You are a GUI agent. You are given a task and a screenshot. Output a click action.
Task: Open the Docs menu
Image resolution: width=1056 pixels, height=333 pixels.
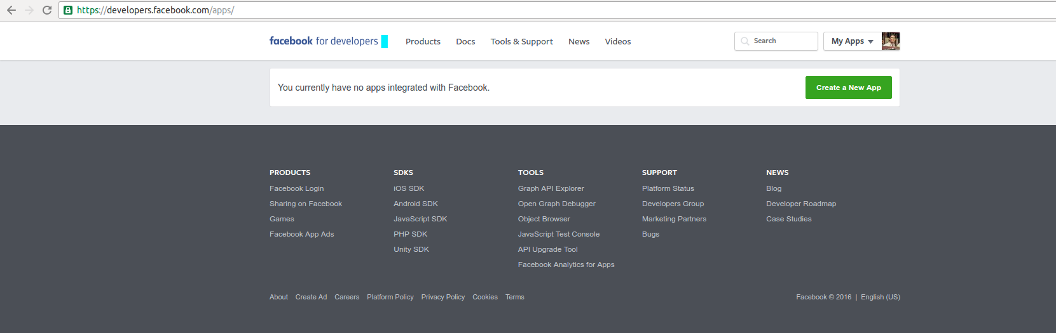(465, 42)
